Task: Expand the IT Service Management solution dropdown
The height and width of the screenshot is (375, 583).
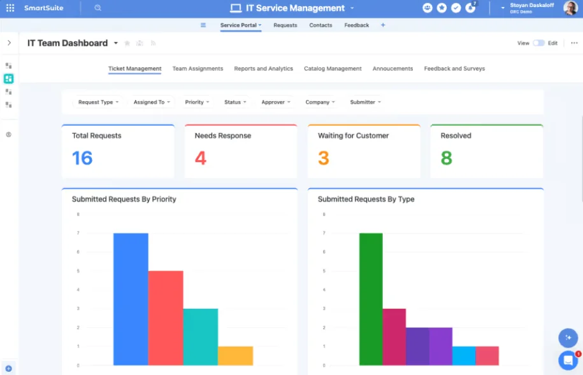Action: (x=352, y=8)
